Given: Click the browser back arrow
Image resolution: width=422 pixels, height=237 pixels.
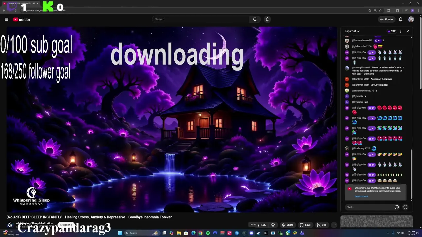Looking at the screenshot, I should (x=4, y=10).
